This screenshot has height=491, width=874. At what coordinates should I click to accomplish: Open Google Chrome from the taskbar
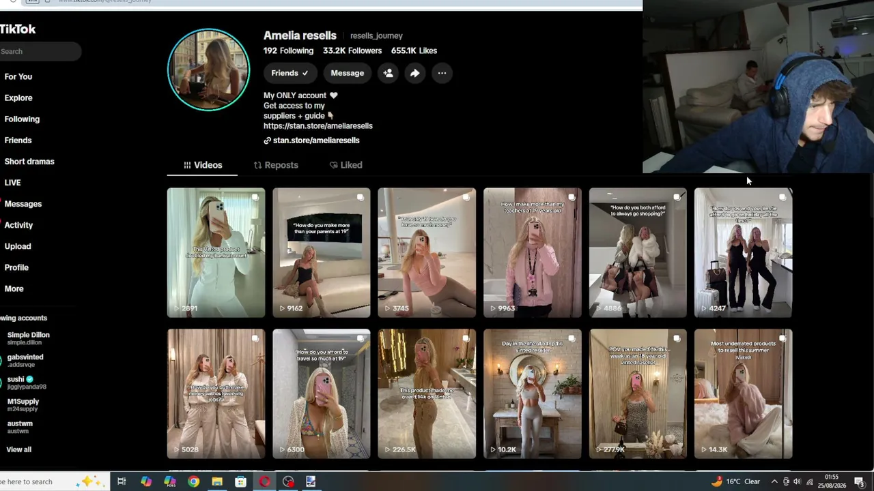click(194, 481)
